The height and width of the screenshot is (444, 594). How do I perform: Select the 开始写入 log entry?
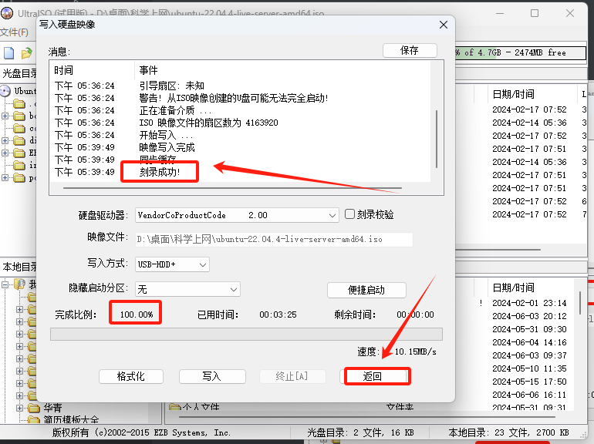point(166,135)
